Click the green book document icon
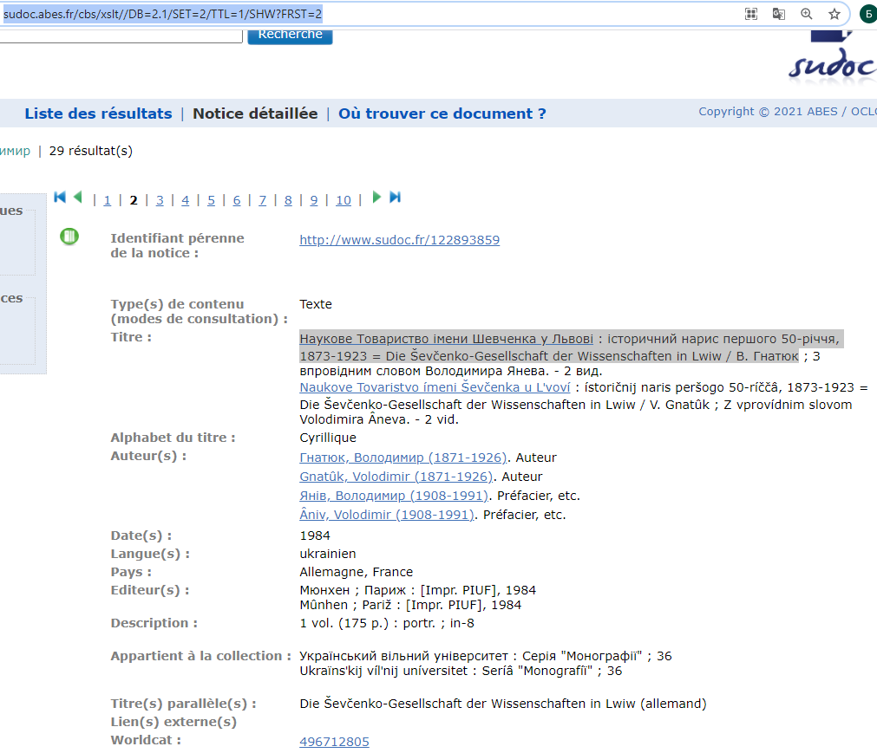The image size is (877, 753). (x=69, y=237)
